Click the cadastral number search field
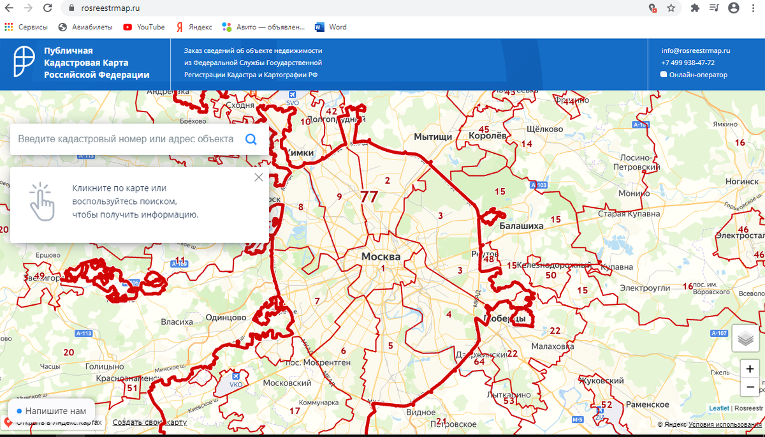The image size is (765, 437). (126, 139)
